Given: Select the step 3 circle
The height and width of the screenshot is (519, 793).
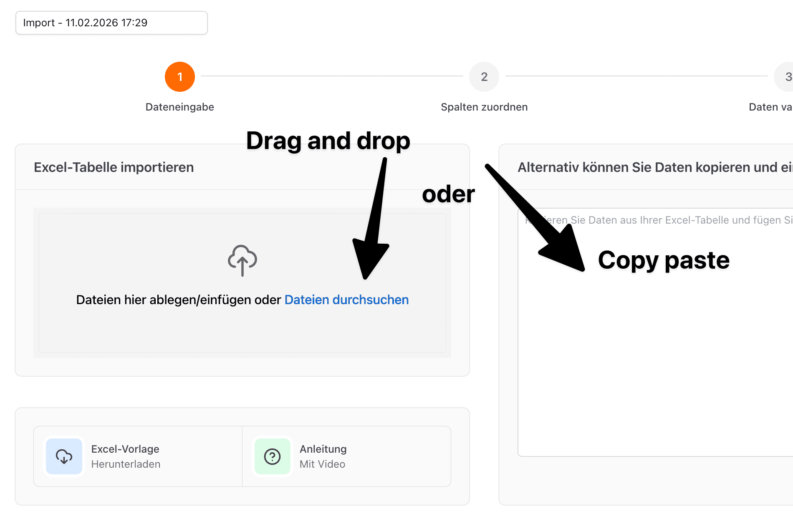Looking at the screenshot, I should (x=785, y=77).
